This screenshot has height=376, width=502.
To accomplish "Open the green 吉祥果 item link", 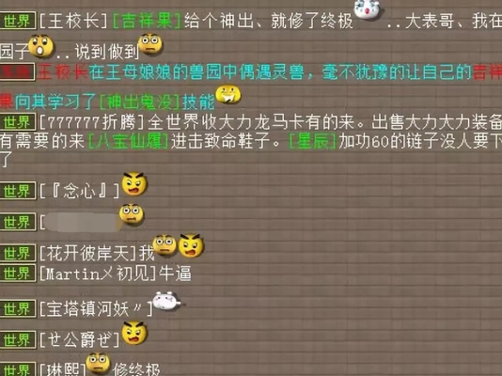I will pyautogui.click(x=148, y=22).
